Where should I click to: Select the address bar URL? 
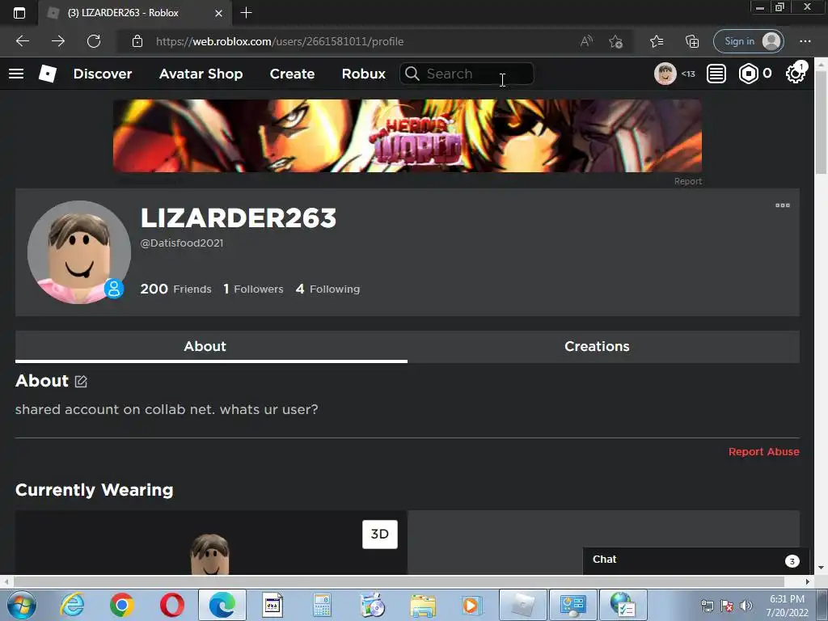coord(280,41)
